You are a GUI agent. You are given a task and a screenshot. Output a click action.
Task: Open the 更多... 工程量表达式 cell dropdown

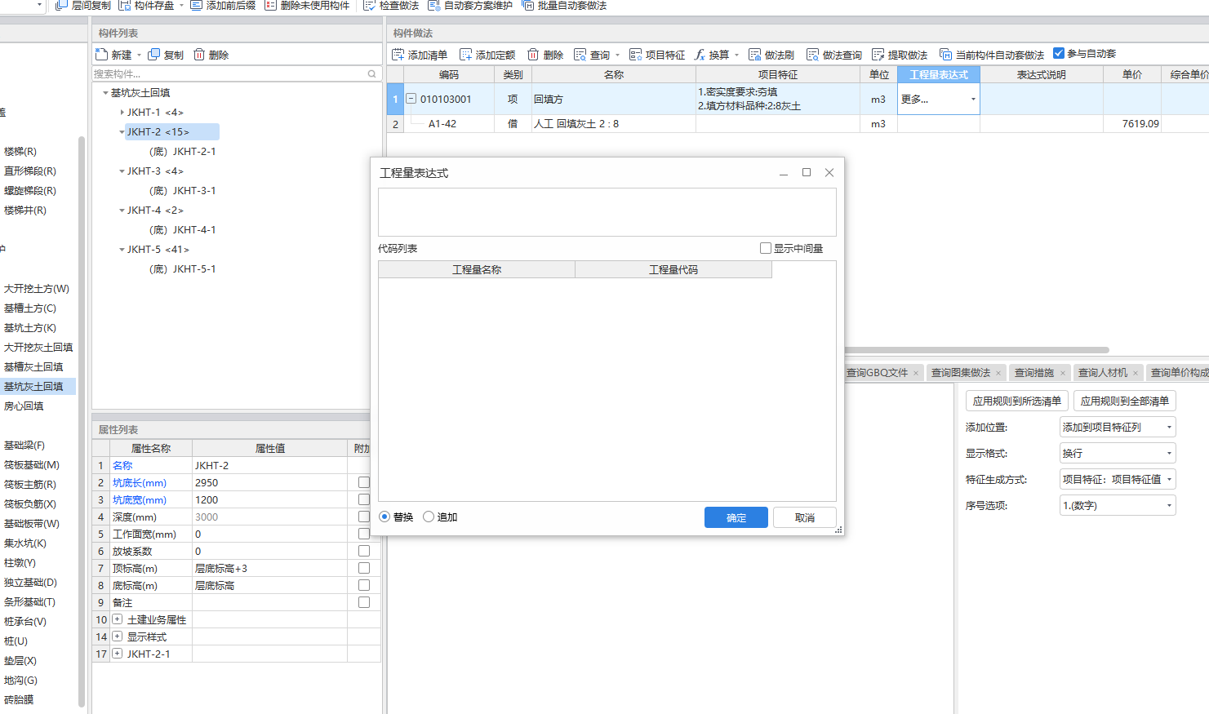click(x=973, y=99)
